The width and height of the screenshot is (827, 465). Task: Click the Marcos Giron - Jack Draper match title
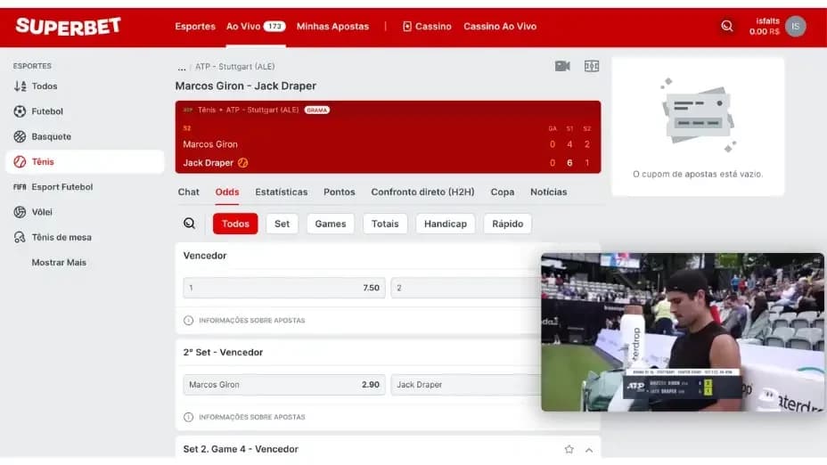point(246,86)
